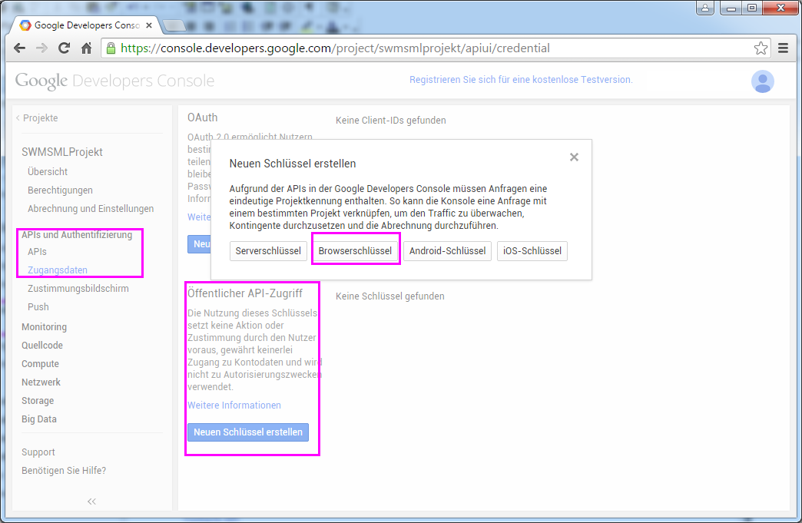
Task: Reload the page with refresh icon
Action: click(x=65, y=48)
